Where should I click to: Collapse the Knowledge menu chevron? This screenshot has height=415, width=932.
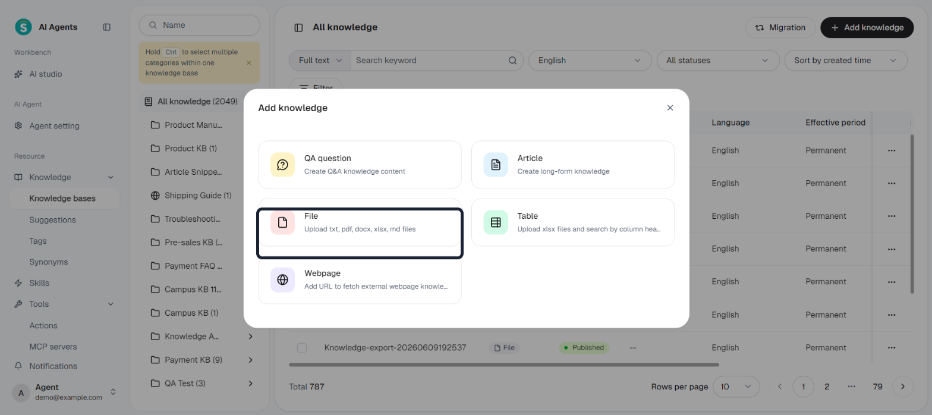tap(111, 177)
